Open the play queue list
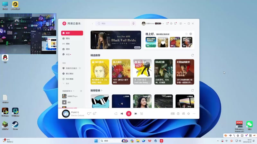The image size is (257, 144). pos(142,114)
